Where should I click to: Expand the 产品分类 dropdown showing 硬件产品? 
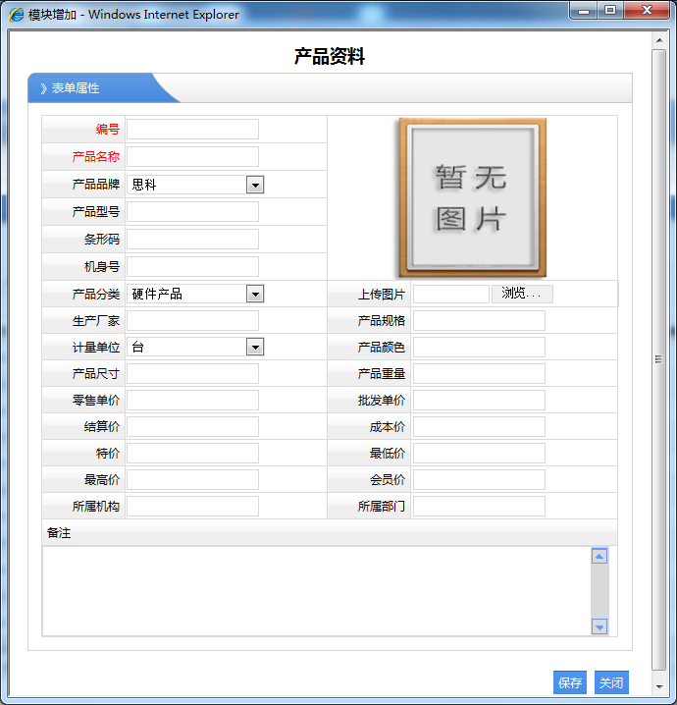(195, 294)
